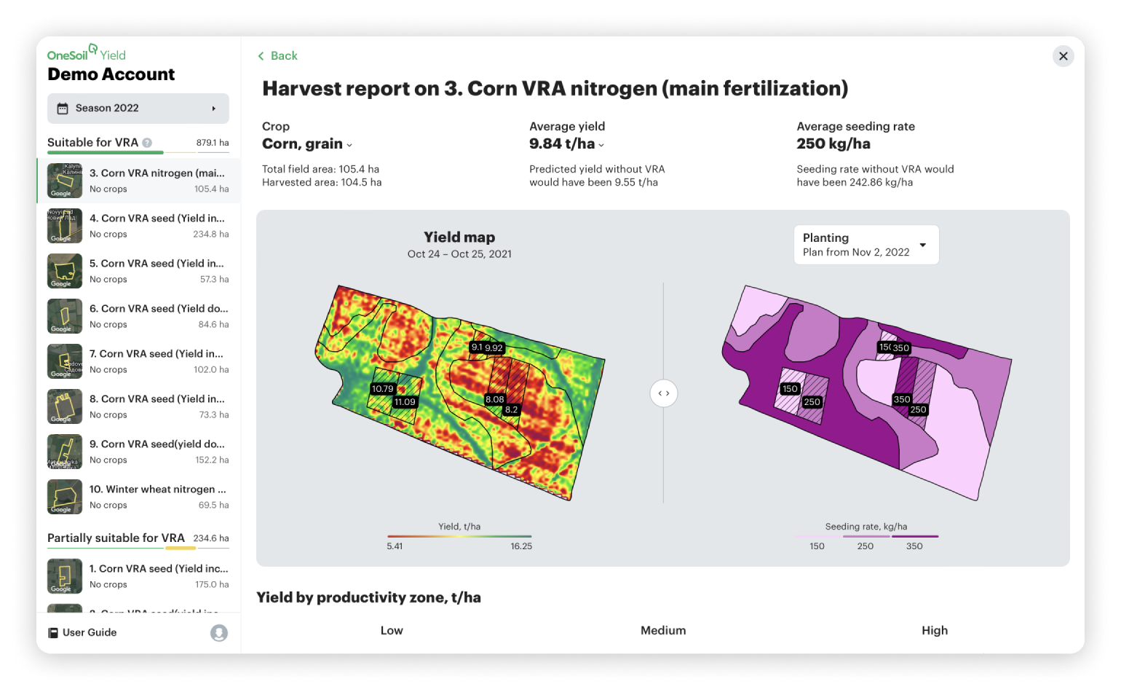Select field 3. Corn VRA nitrogen
This screenshot has height=692, width=1121.
tap(138, 181)
